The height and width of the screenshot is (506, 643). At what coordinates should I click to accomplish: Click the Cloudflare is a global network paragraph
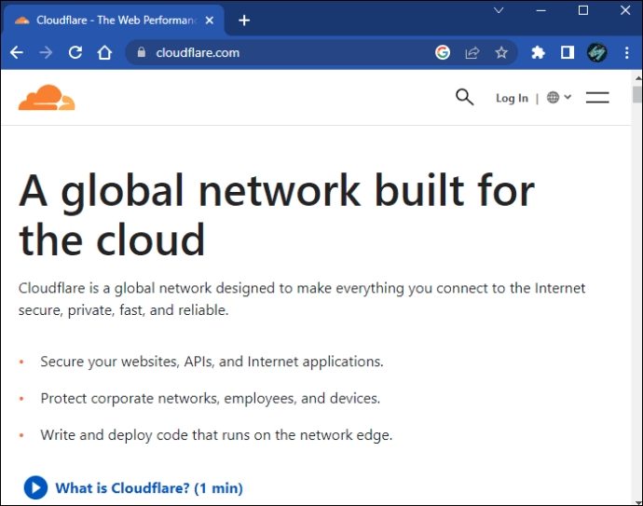click(302, 299)
